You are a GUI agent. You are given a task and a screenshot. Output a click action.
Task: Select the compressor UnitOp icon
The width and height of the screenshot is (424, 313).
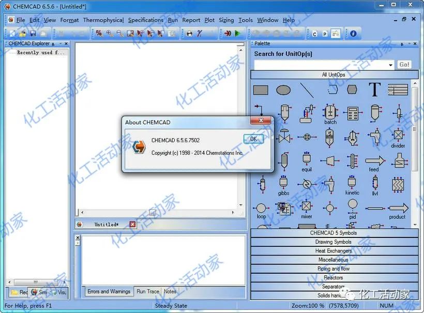330,161
